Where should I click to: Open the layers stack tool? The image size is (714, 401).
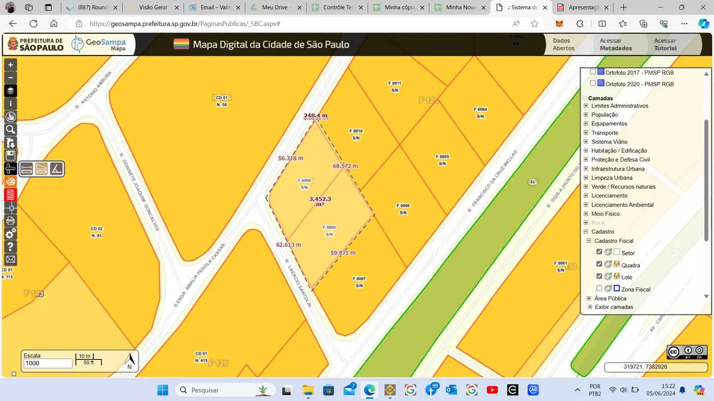pyautogui.click(x=10, y=91)
